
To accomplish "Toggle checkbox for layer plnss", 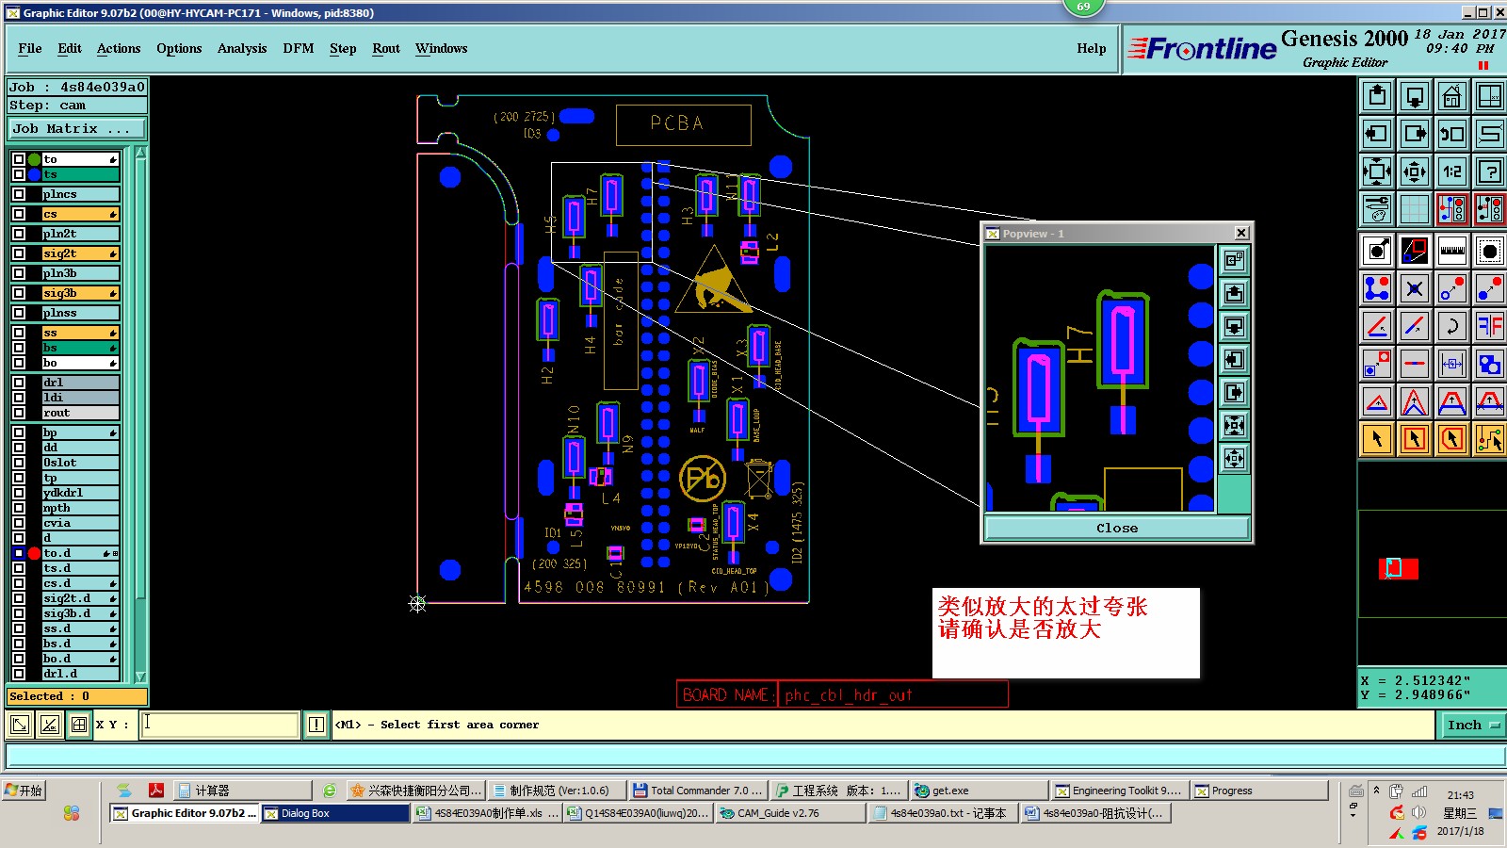I will pyautogui.click(x=18, y=313).
